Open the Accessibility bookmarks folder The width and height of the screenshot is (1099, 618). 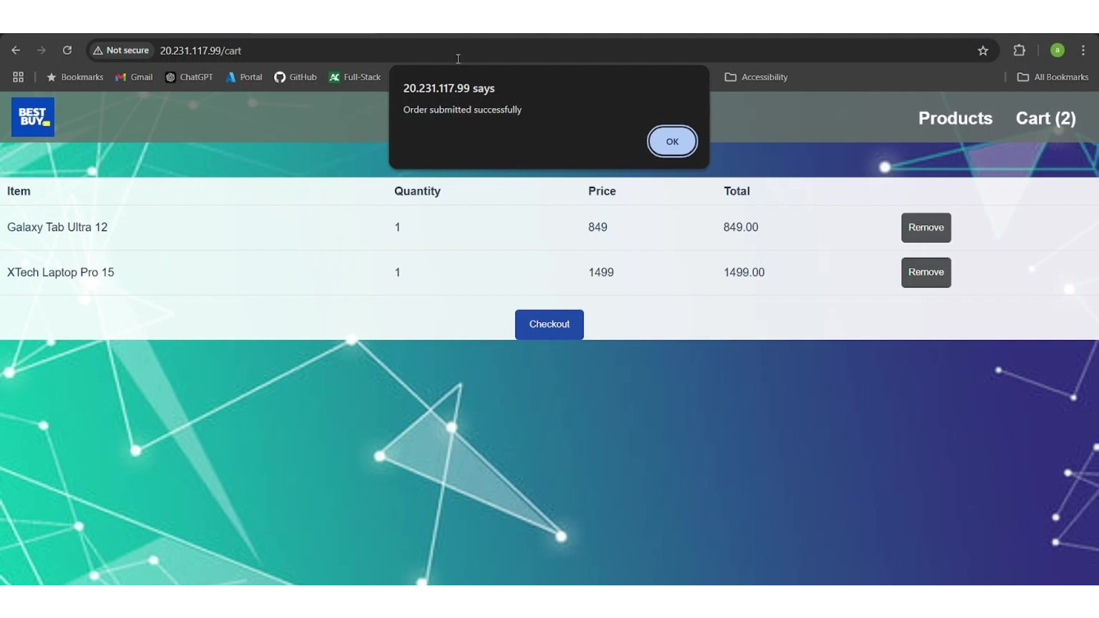point(756,77)
